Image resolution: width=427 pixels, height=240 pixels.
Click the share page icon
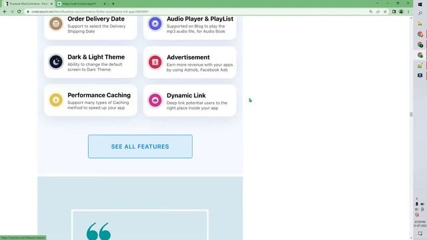(378, 12)
